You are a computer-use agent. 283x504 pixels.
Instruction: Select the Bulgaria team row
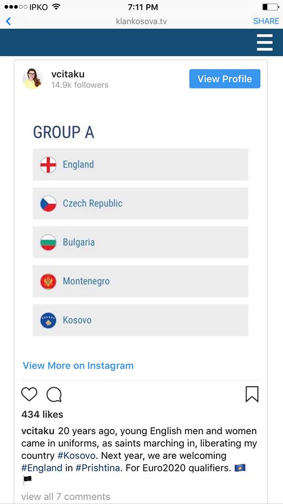(x=140, y=243)
